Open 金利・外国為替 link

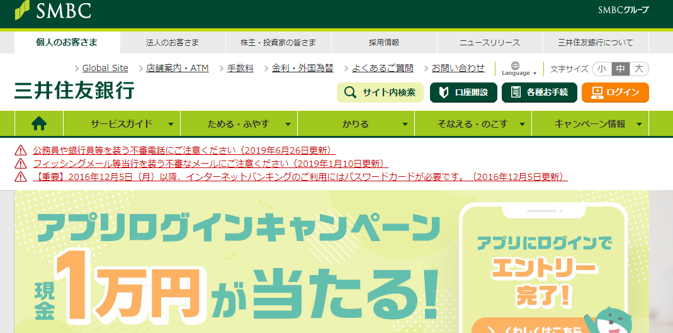pyautogui.click(x=303, y=68)
